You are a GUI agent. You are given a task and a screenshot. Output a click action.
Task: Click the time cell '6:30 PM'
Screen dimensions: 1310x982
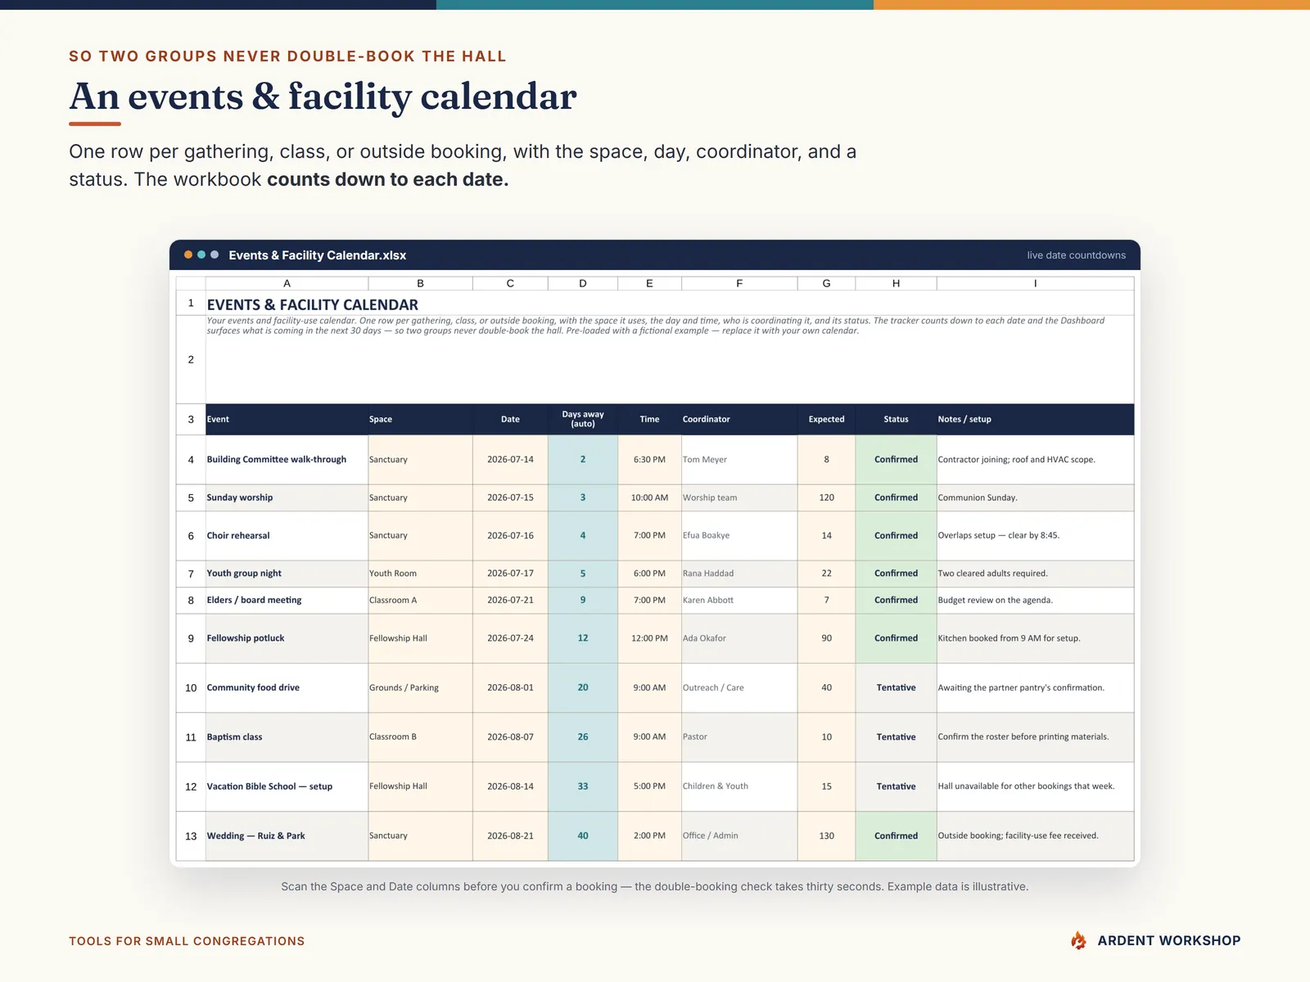[649, 460]
